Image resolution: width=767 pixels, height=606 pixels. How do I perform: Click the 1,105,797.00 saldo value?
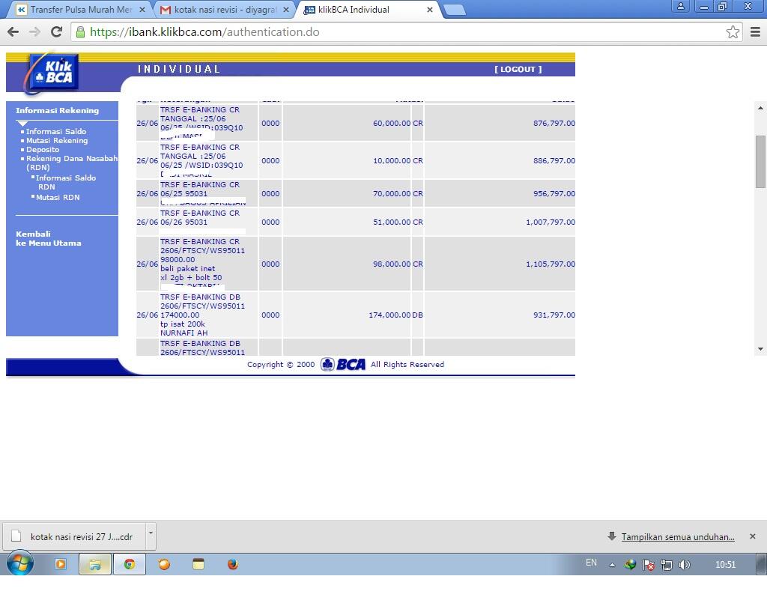tap(551, 264)
